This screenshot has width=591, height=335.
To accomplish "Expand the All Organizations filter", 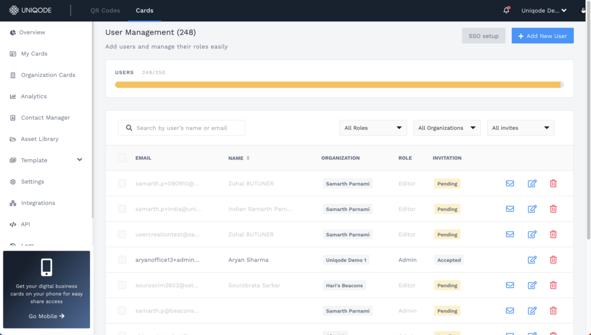I will [x=447, y=128].
